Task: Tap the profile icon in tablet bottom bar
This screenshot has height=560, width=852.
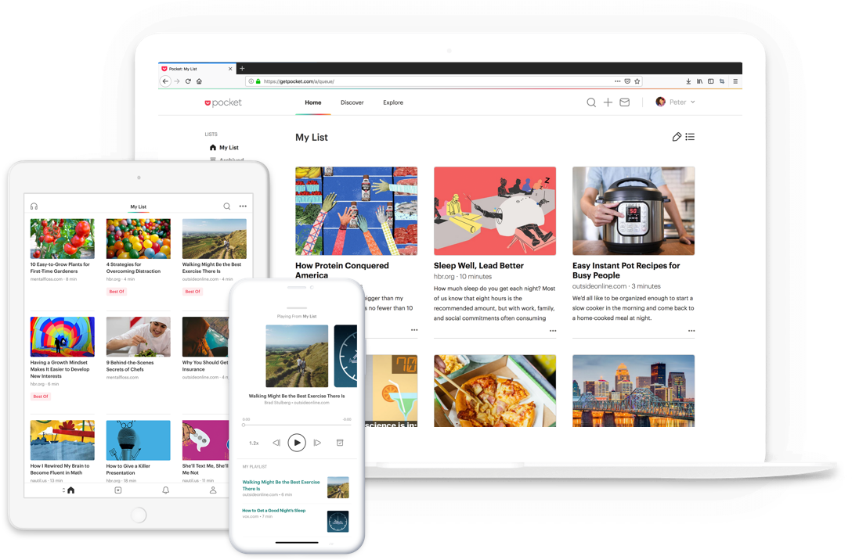Action: point(212,490)
